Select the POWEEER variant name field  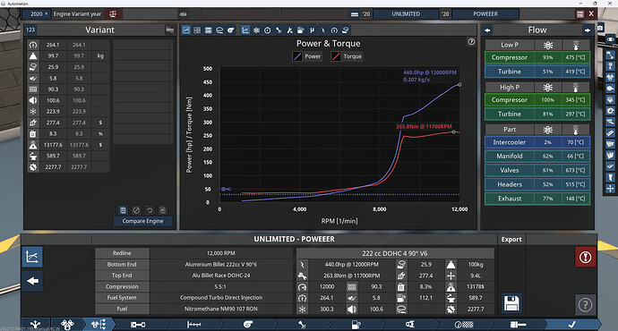coord(485,13)
